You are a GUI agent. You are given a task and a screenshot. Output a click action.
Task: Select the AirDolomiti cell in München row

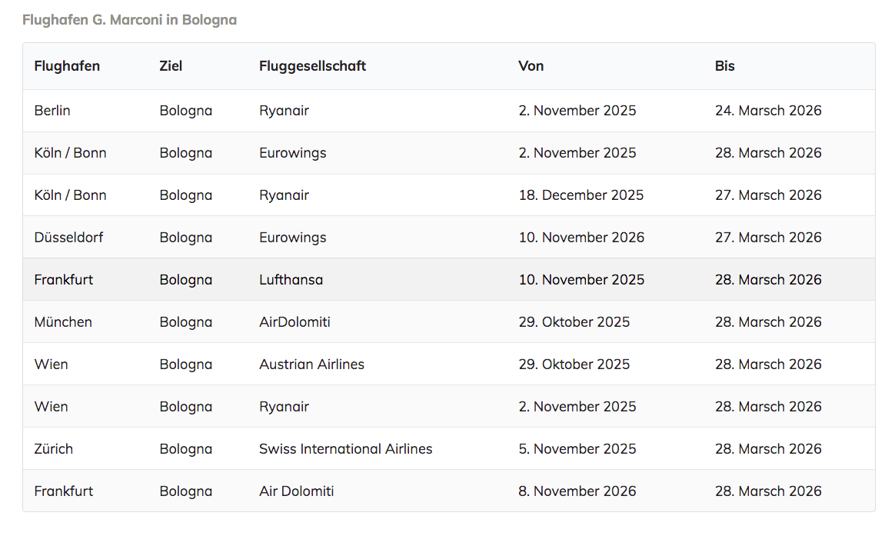[x=294, y=322]
